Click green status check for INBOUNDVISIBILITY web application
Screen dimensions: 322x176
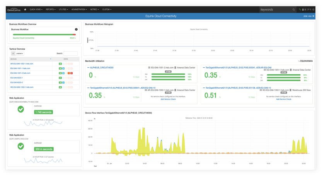tap(21, 110)
